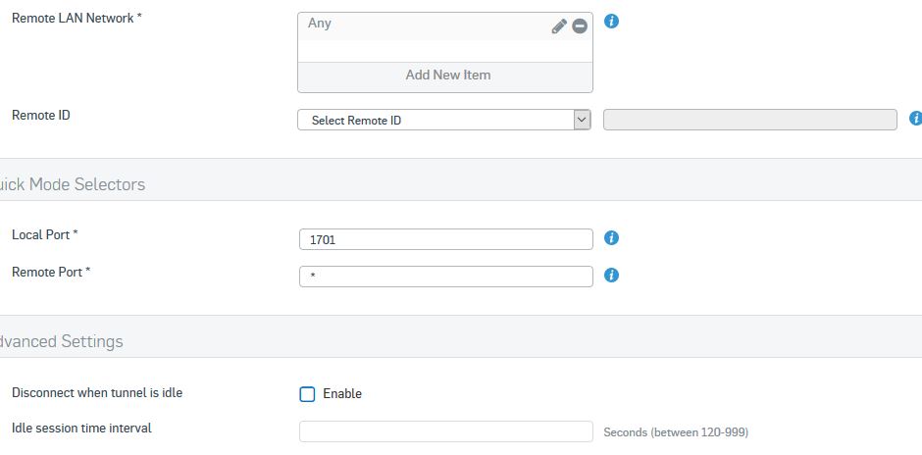
Task: Show info tooltip for Remote ID
Action: pos(915,118)
